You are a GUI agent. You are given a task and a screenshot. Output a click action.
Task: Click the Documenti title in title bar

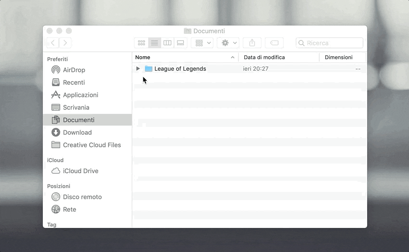click(x=209, y=31)
